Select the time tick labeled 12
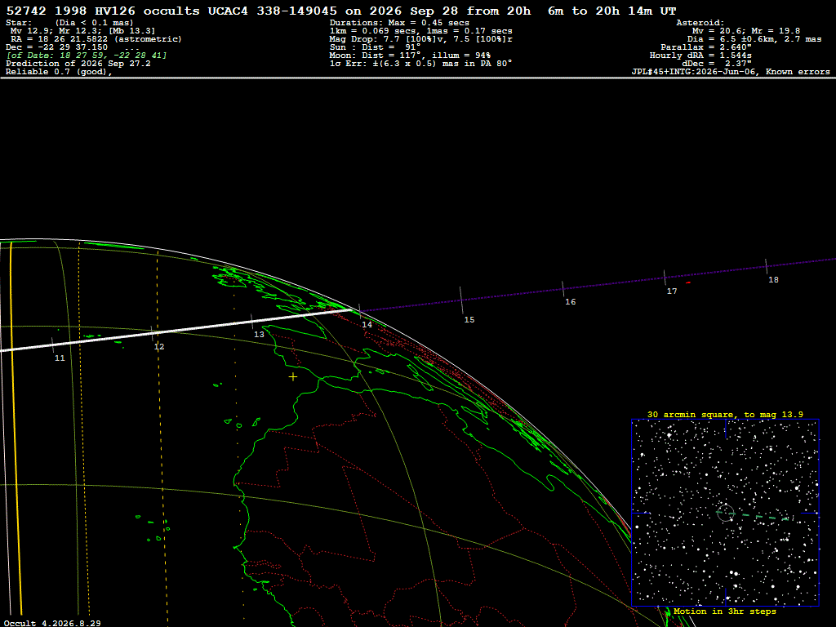836x627 pixels. coord(153,334)
